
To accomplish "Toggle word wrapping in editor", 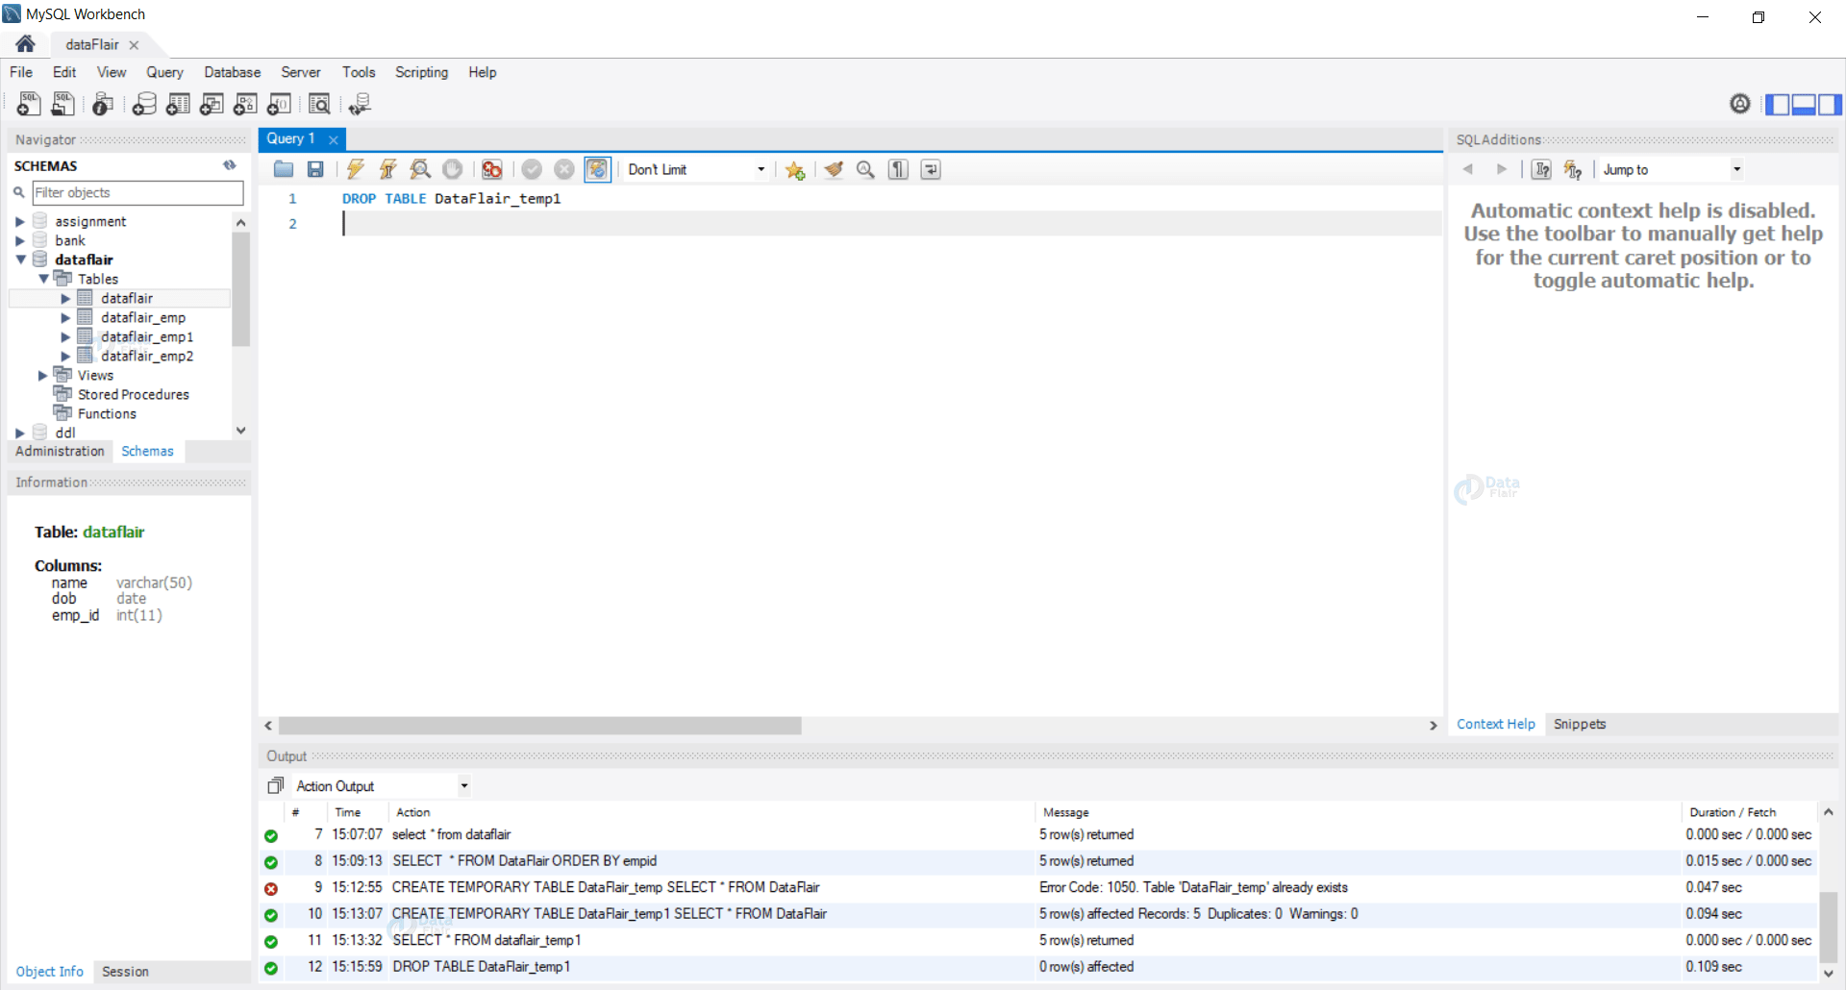I will point(931,169).
